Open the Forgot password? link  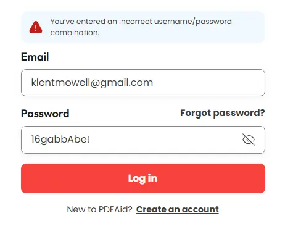(223, 113)
